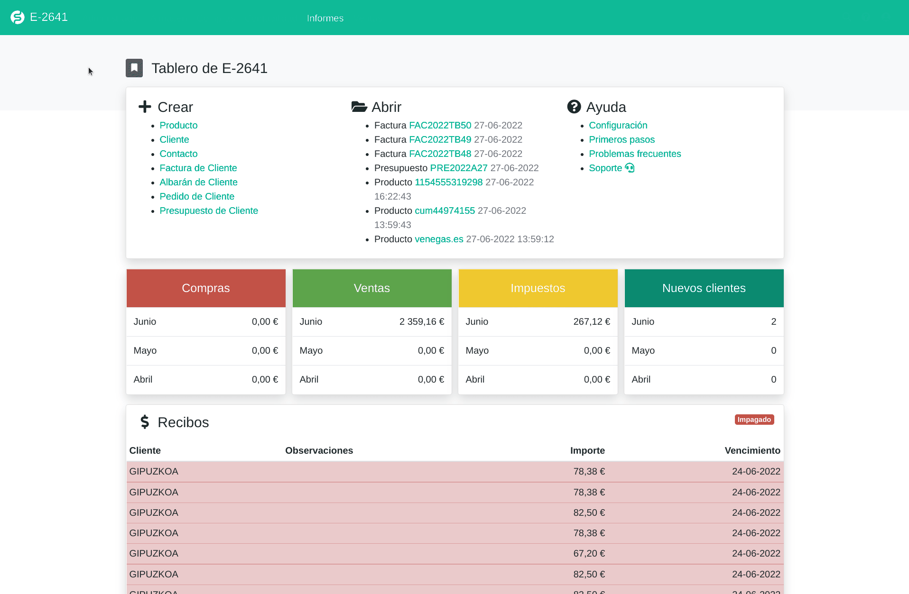Viewport: 909px width, 594px height.
Task: Open the Configuración help link
Action: [618, 125]
